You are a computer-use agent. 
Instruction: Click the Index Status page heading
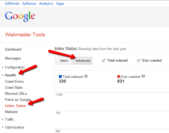click(66, 49)
